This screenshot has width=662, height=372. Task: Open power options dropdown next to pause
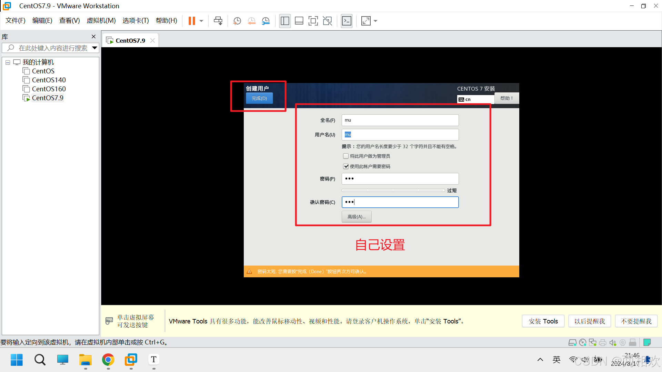click(x=201, y=21)
